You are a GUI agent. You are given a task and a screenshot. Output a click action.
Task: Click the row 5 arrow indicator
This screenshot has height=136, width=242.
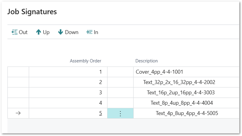[18, 113]
